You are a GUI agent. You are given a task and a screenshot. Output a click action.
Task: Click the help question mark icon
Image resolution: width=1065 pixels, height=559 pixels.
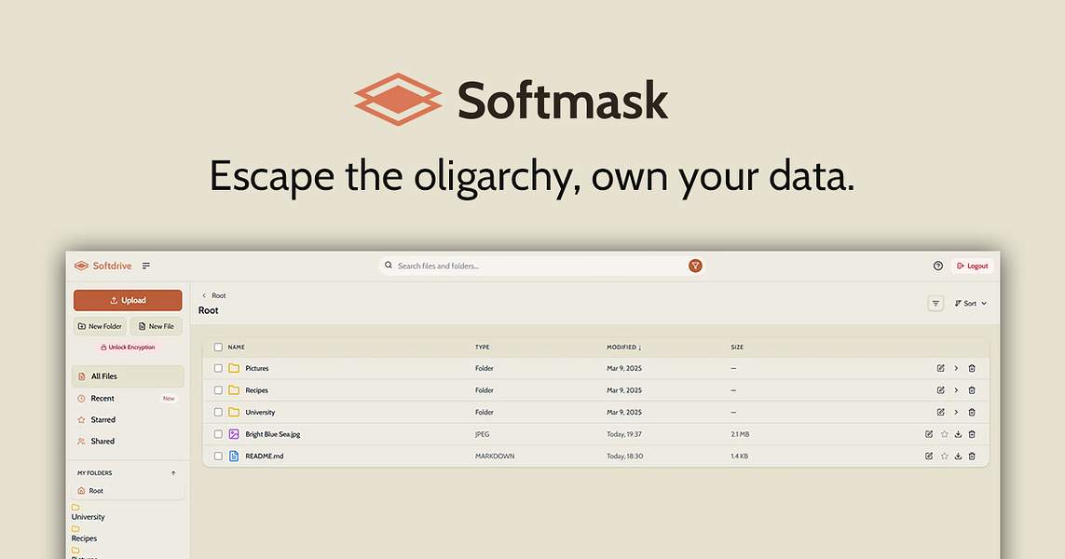[938, 266]
